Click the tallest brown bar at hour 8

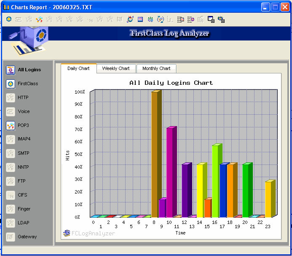pos(155,154)
